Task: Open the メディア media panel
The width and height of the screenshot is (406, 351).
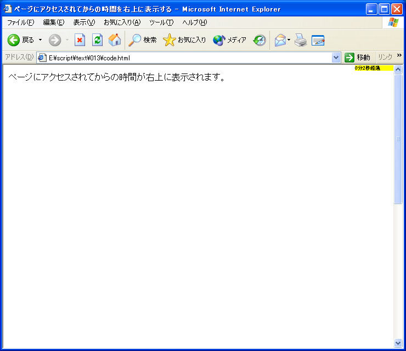Action: pyautogui.click(x=229, y=40)
